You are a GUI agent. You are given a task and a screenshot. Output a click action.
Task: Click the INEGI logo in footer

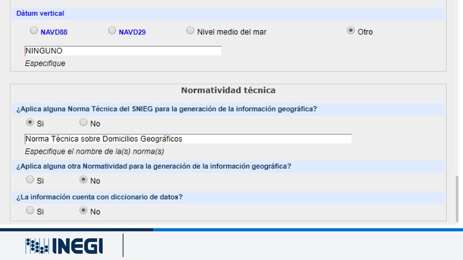(64, 246)
